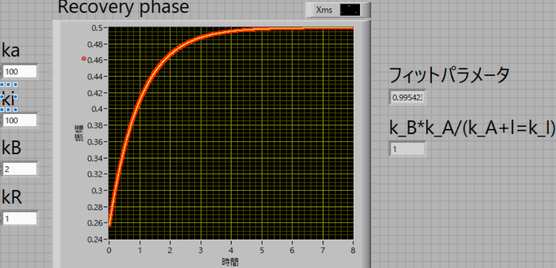Viewport: 556px width, 268px height.
Task: Select the フィットパラメータ value indicator
Action: (407, 98)
